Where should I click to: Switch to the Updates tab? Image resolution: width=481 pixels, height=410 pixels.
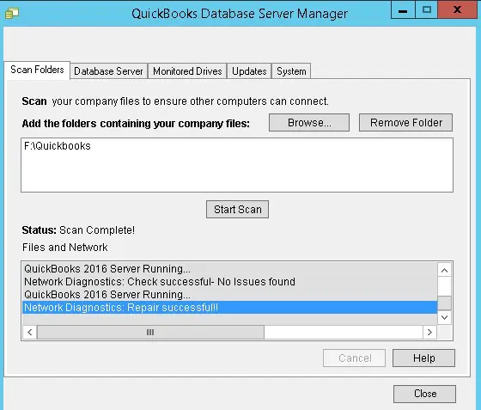pyautogui.click(x=249, y=71)
